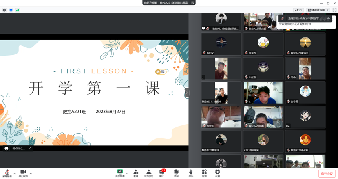Click the unmute microphone icon
The image size is (338, 179).
[7, 172]
